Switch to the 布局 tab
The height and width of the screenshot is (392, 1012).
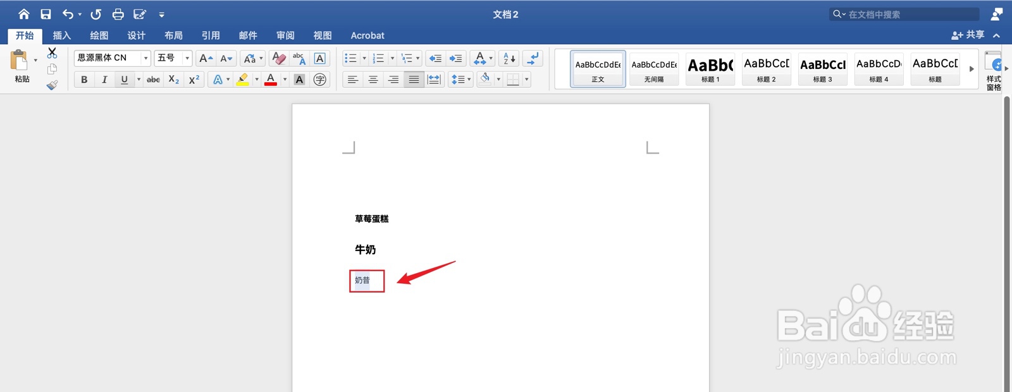point(173,35)
